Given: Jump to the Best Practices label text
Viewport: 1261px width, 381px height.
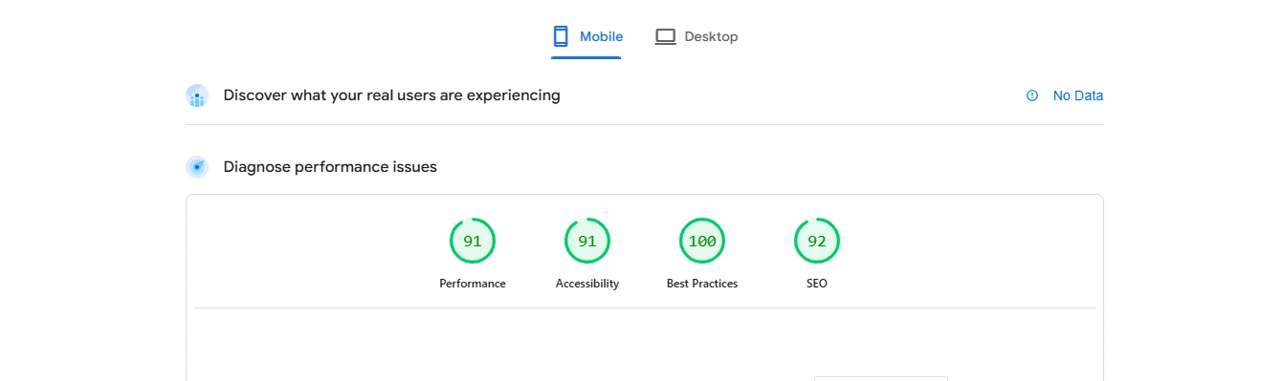Looking at the screenshot, I should 702,284.
